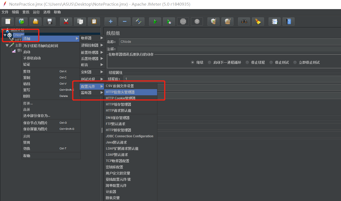Open the 断言 submenu
Viewport: 341px width, 201px height.
[92, 65]
